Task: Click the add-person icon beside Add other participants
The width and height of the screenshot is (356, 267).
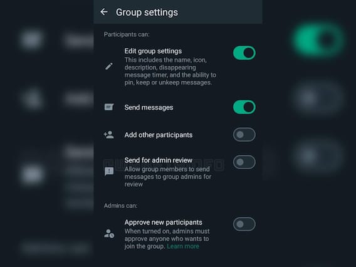Action: pyautogui.click(x=109, y=135)
